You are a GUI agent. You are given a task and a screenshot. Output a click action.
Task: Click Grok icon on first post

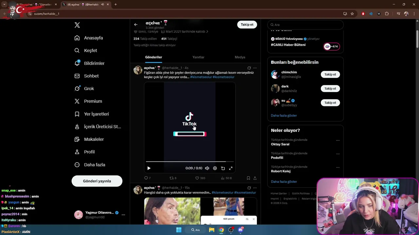coord(249,68)
